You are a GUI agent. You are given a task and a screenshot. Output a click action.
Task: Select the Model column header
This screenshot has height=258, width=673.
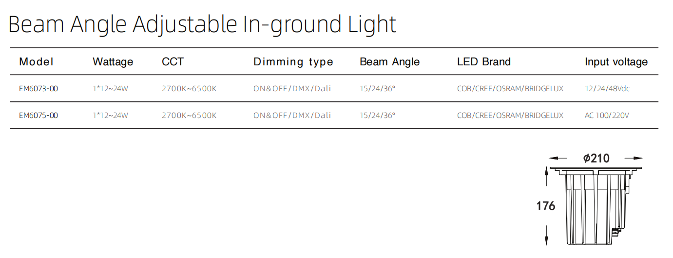tap(36, 62)
